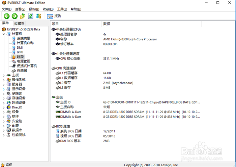This screenshot has width=236, height=167.
Task: Select the IPMI tree item
Action: 20,52
